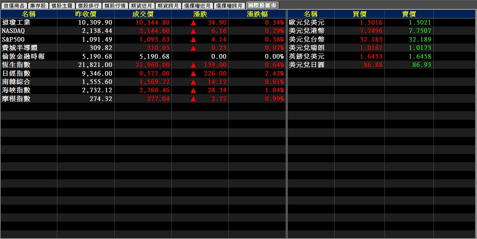Click the 漲跌幅 column header
Screen dimensions: 477x239
[x=257, y=14]
